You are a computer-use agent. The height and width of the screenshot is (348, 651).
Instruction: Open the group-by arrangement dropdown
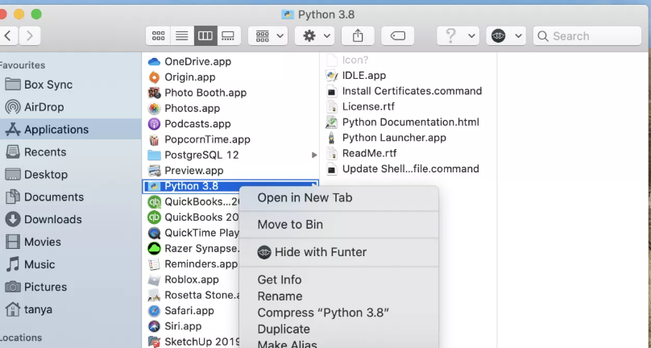tap(267, 36)
